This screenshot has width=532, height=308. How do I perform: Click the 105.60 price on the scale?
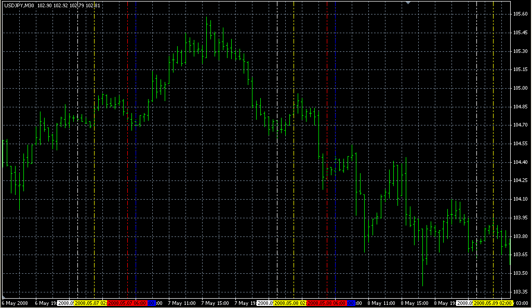pos(520,14)
